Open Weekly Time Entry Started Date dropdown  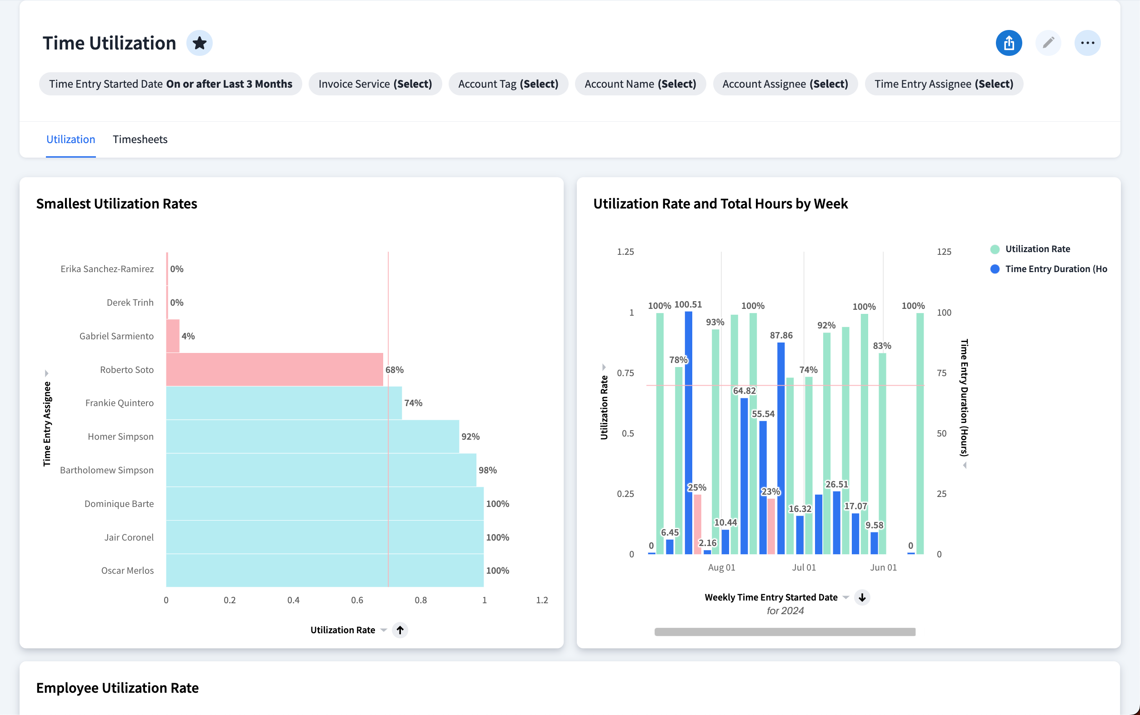pyautogui.click(x=846, y=597)
